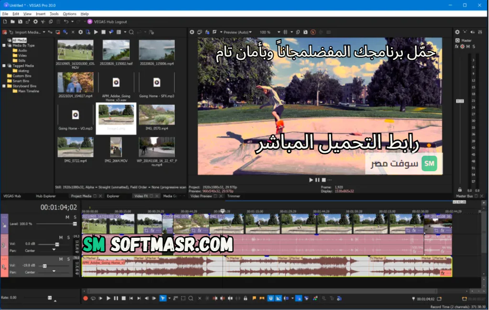Play the video in the preview window
The height and width of the screenshot is (310, 489).
point(311,180)
